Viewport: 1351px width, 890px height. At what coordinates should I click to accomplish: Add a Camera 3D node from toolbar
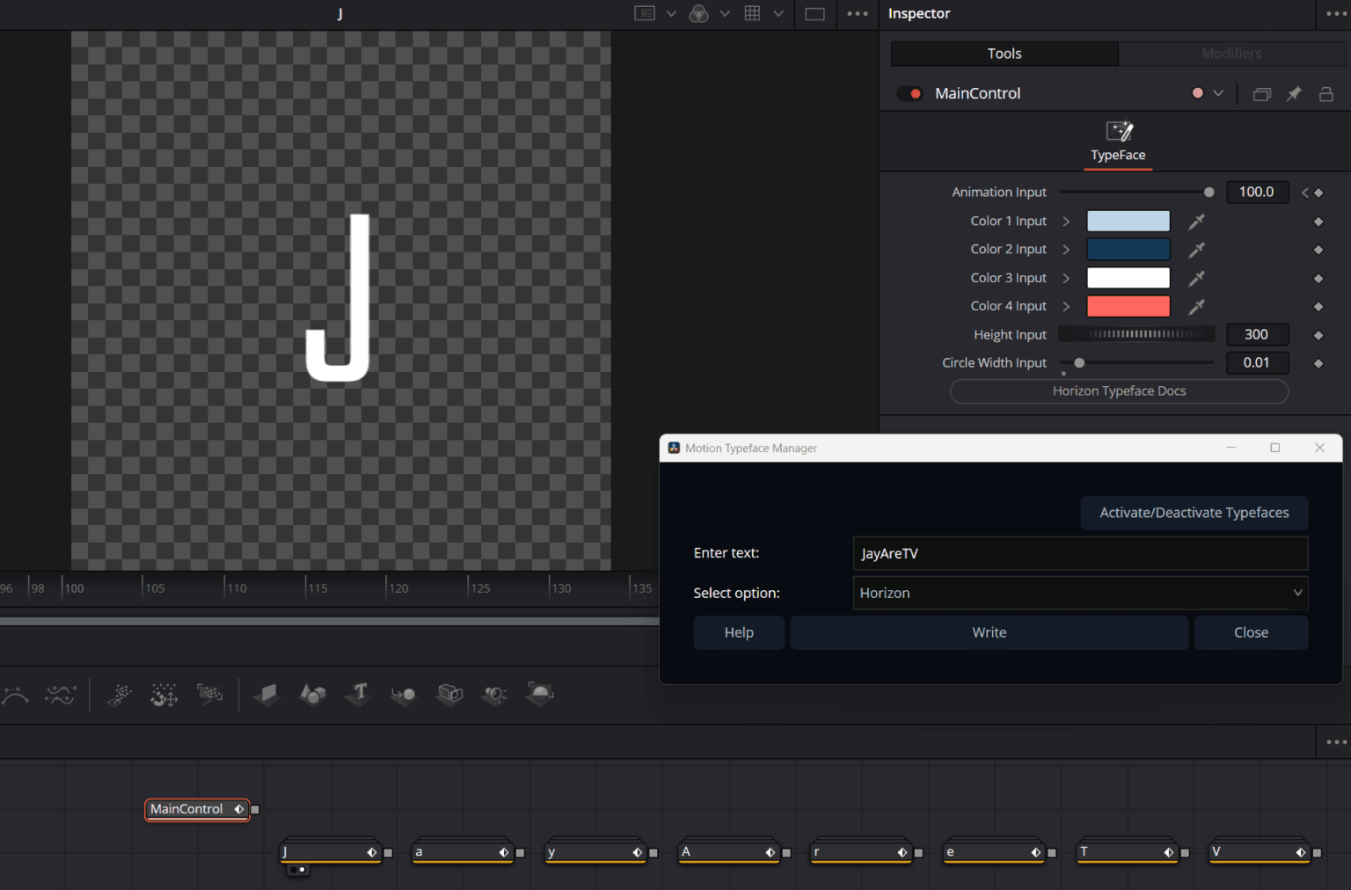(x=449, y=695)
